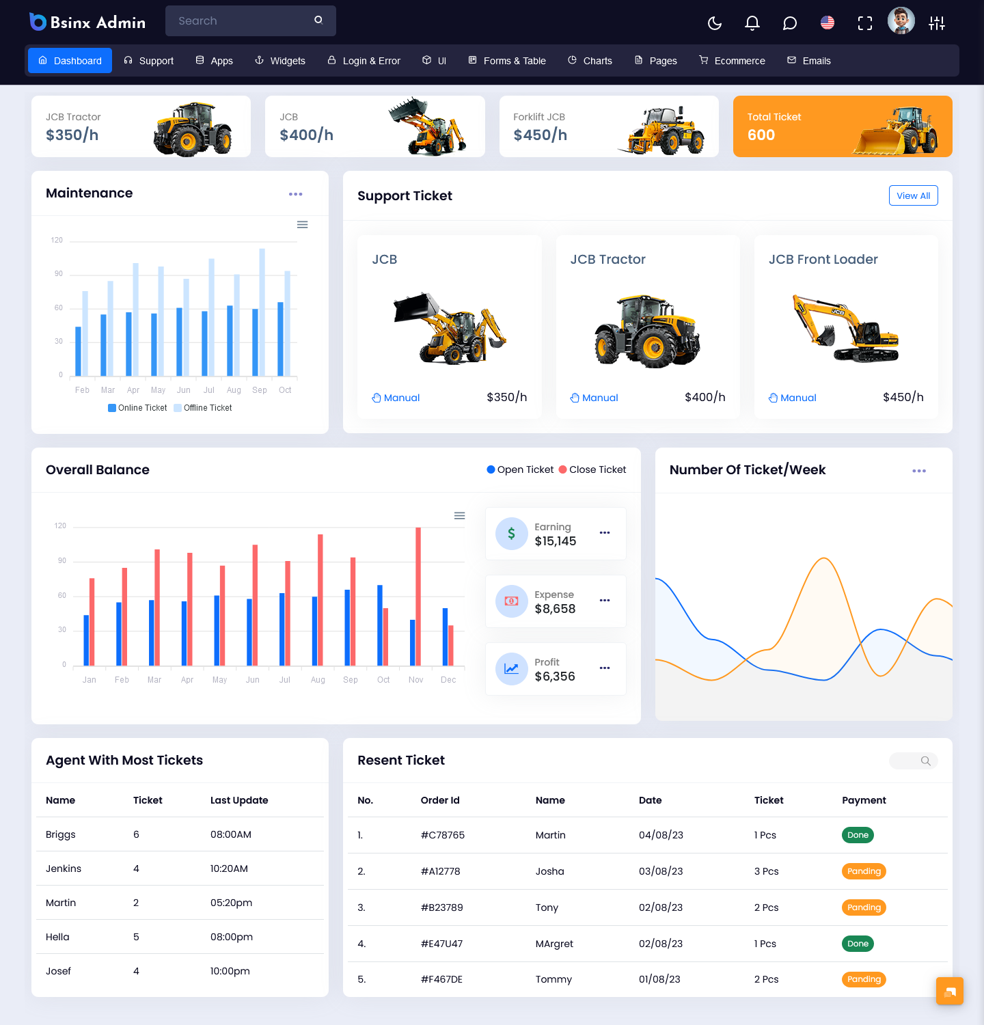
Task: Open Manual link on JCB card
Action: coord(396,398)
